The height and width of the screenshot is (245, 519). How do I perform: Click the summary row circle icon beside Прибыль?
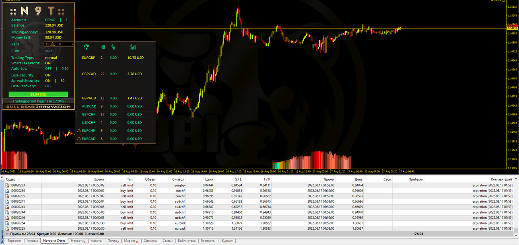[7, 234]
